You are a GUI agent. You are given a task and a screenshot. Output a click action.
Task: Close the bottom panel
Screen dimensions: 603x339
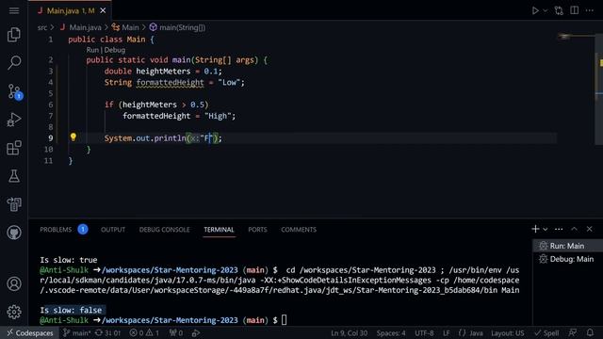coord(589,229)
